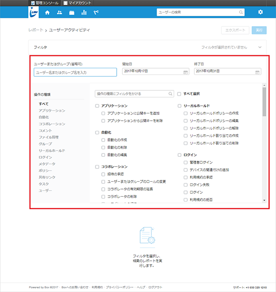Open the start date calendar icon
The width and height of the screenshot is (276, 292).
(x=185, y=72)
